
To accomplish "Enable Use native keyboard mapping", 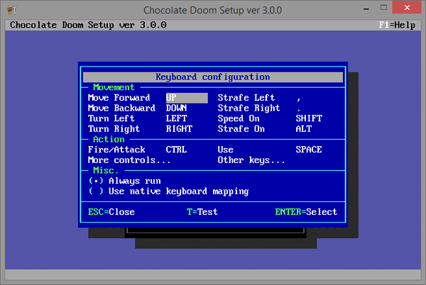I will 169,191.
